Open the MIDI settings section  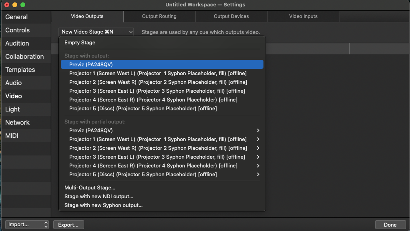[12, 135]
